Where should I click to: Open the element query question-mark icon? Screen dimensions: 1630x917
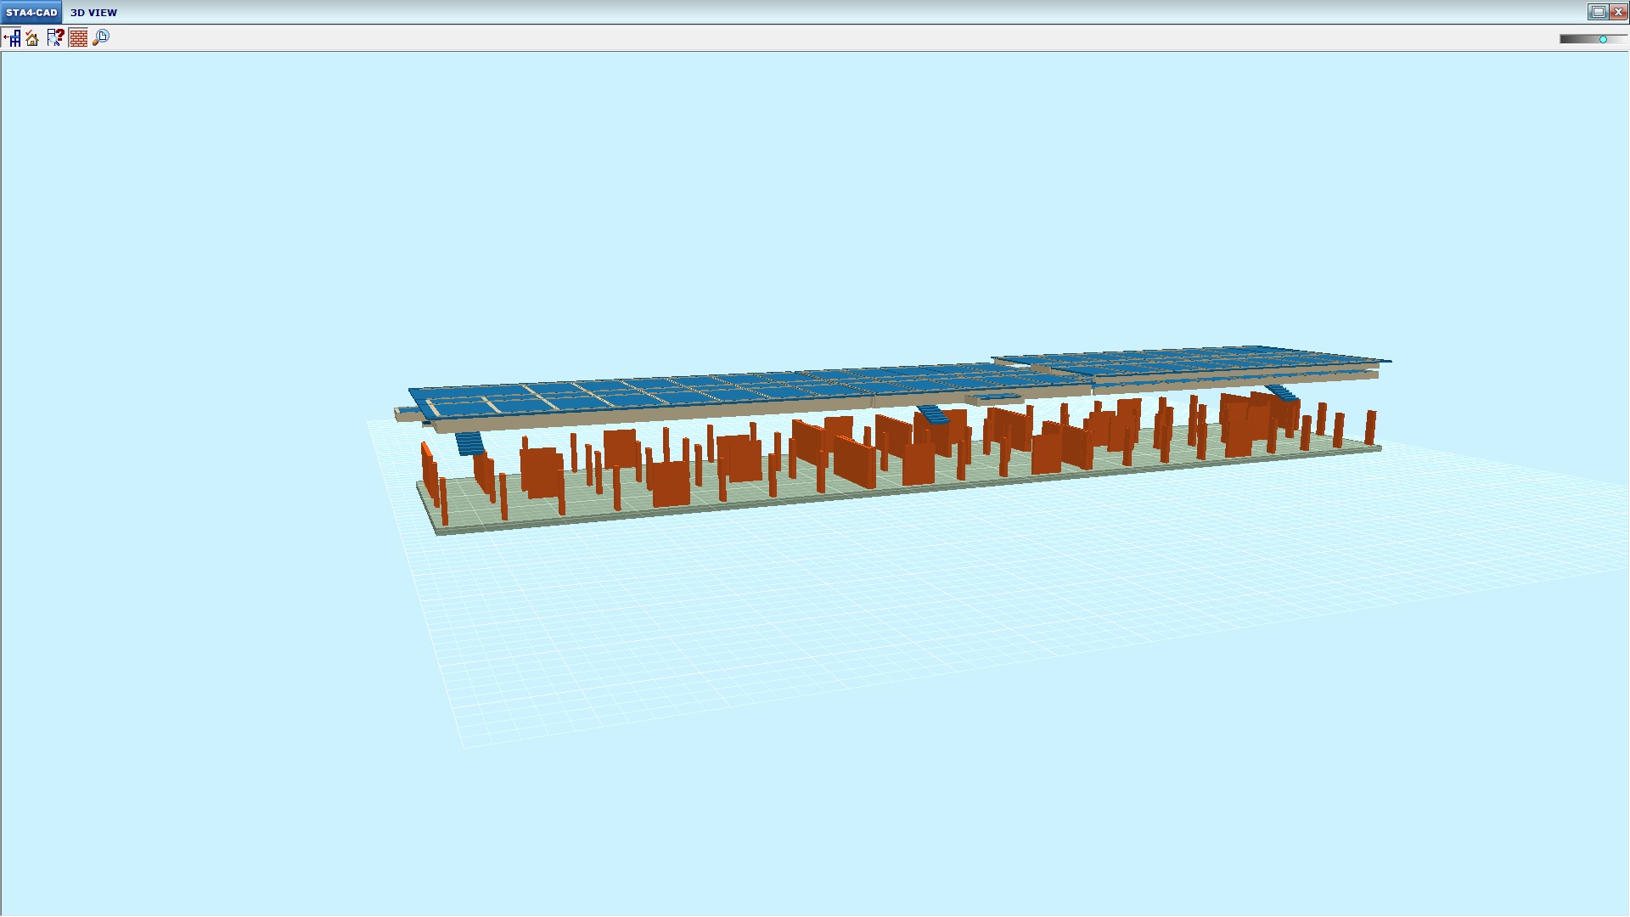tap(55, 38)
